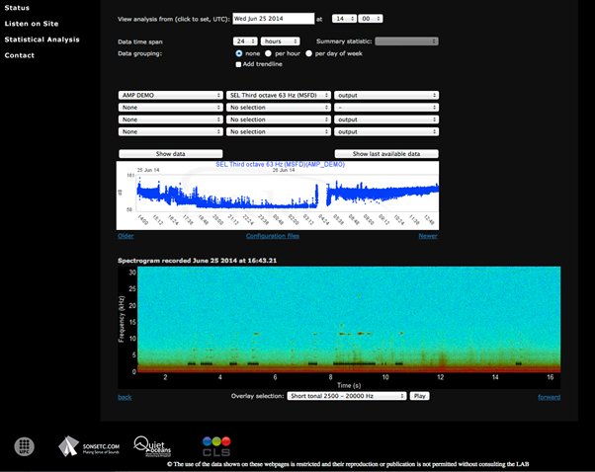Viewport: 595px width, 472px height.
Task: Open the Contact page in sidebar
Action: [19, 55]
